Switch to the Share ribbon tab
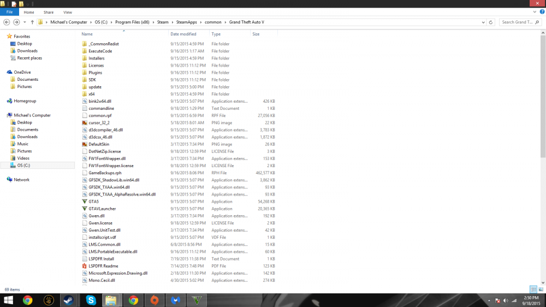 click(49, 12)
